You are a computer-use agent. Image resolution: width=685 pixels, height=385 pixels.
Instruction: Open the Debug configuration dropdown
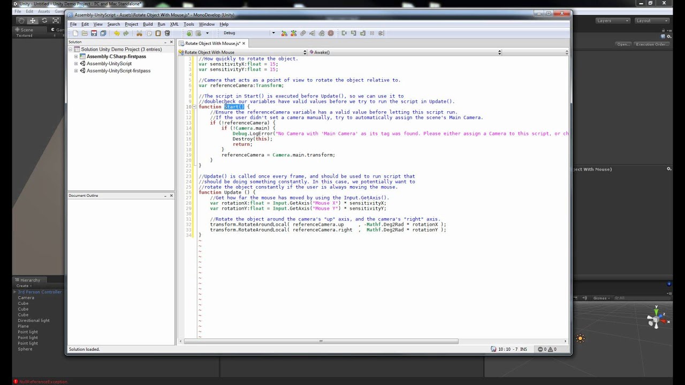[273, 33]
